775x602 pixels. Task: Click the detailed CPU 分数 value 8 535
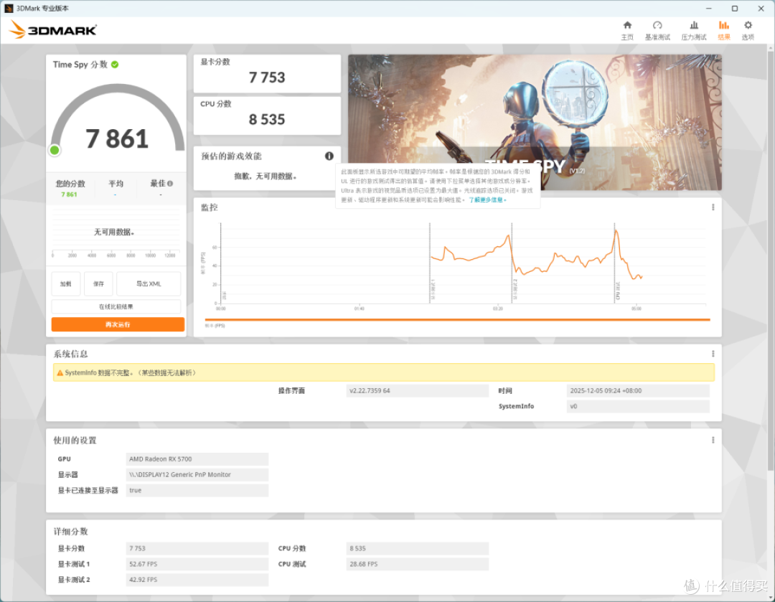(418, 548)
